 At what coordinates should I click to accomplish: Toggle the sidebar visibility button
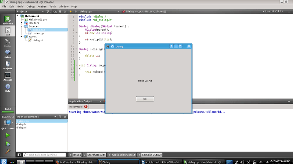[x=19, y=155]
